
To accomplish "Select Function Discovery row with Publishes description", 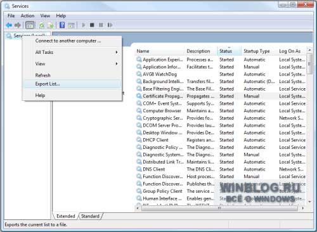I will (221, 184).
